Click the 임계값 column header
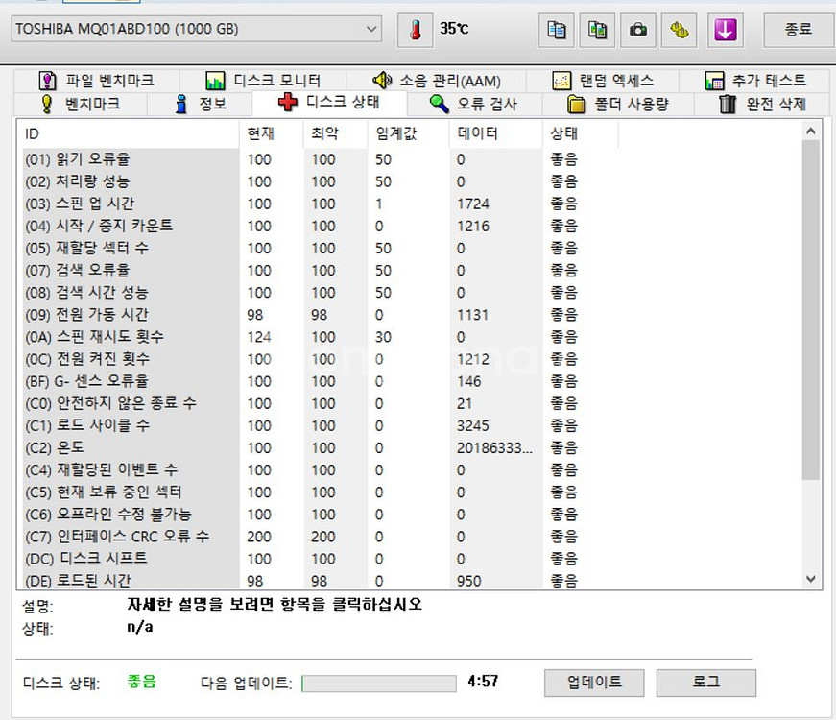 (409, 133)
